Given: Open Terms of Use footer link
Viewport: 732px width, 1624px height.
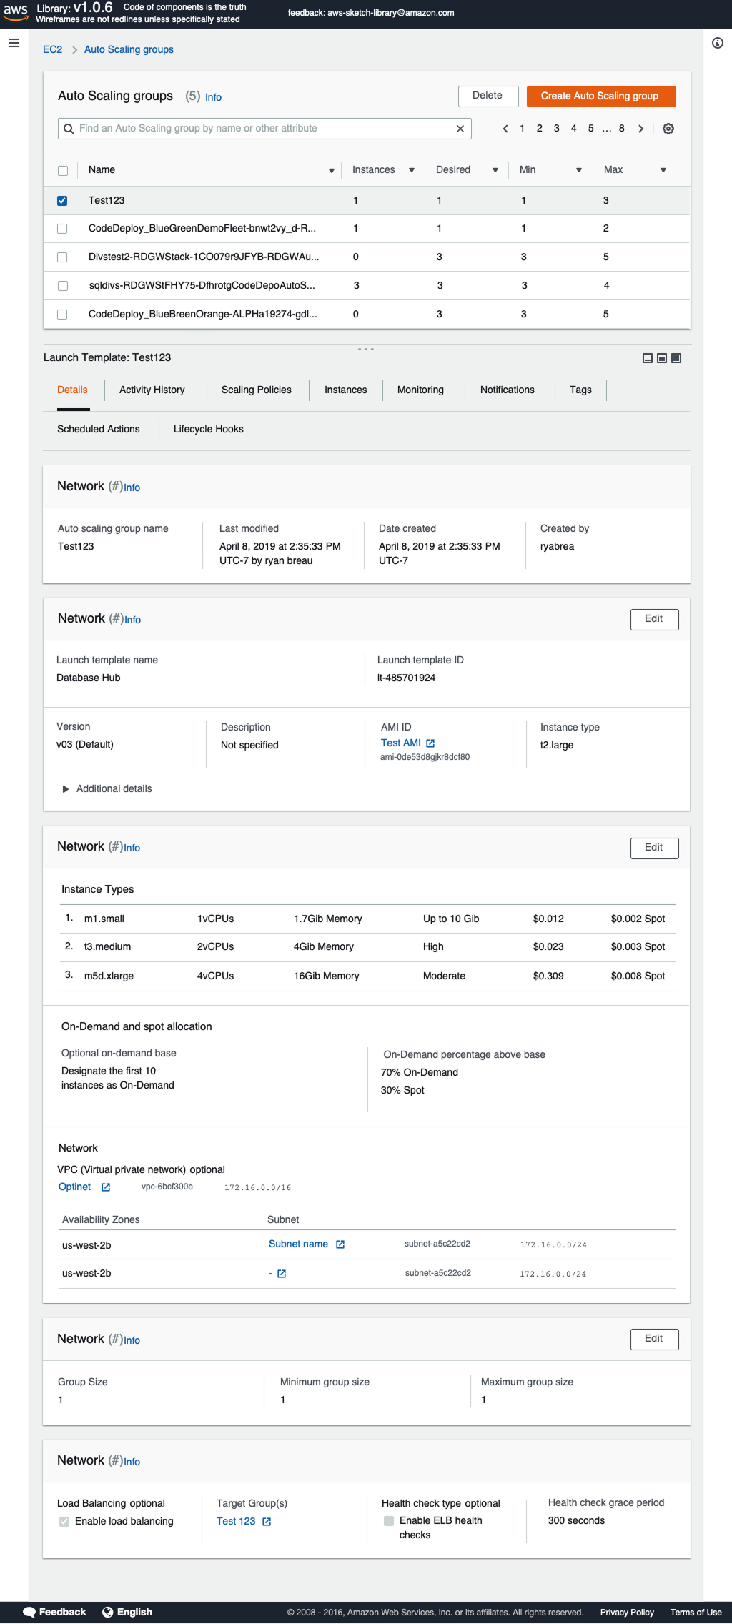Looking at the screenshot, I should click(696, 1613).
